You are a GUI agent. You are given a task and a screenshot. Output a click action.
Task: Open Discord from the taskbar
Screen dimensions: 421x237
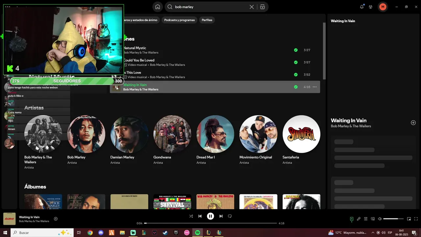(x=101, y=233)
